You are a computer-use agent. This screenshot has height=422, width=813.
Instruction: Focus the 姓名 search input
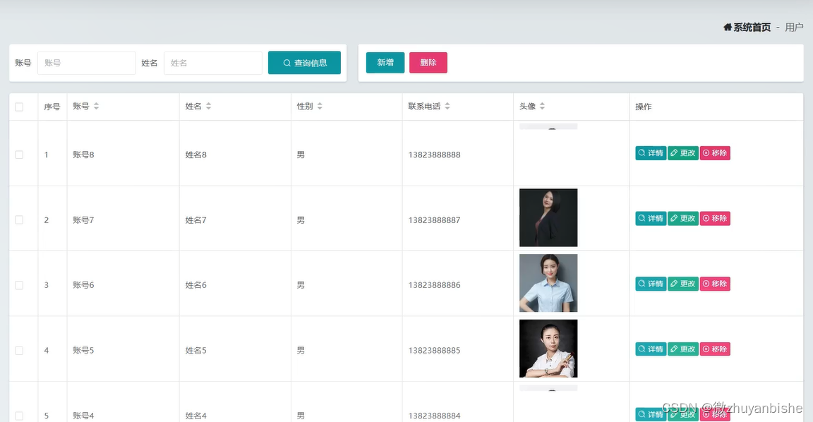[213, 63]
